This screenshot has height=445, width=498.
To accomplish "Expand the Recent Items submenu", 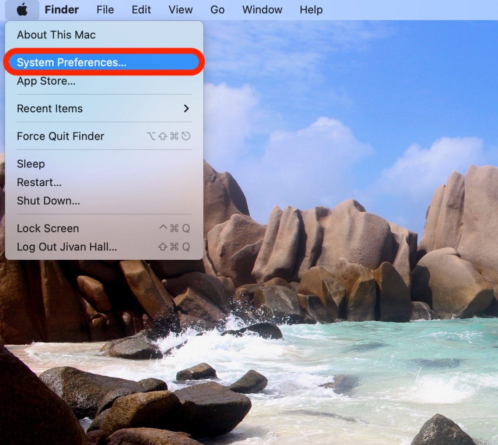I will pyautogui.click(x=50, y=109).
